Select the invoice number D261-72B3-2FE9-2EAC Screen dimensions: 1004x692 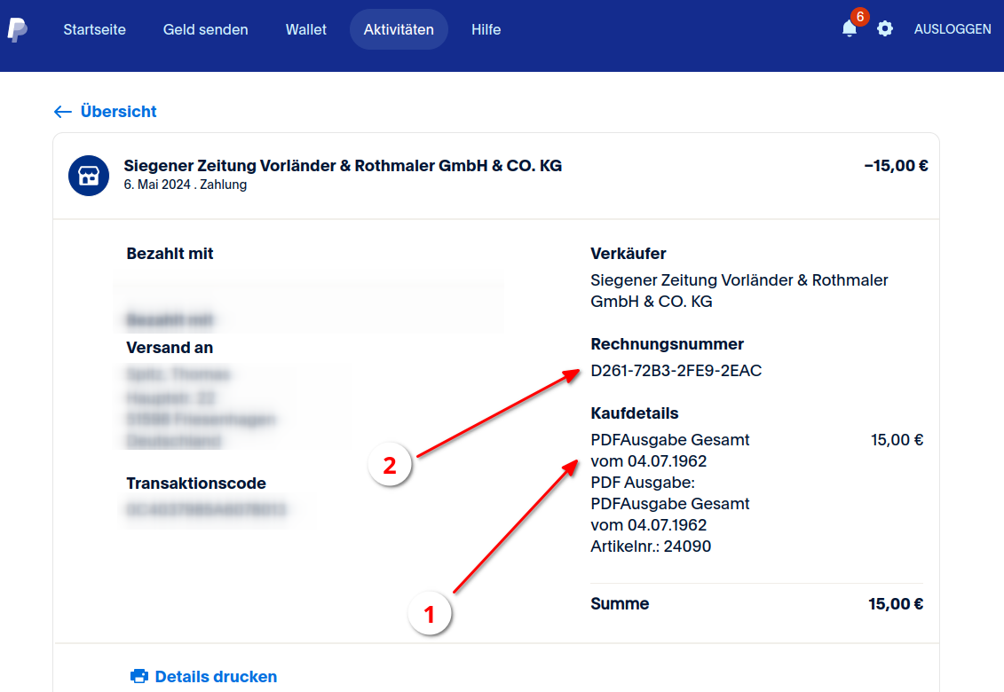[x=676, y=371]
